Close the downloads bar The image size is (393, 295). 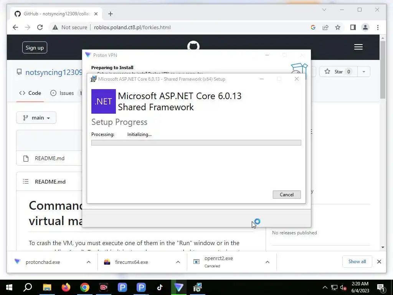(x=379, y=262)
